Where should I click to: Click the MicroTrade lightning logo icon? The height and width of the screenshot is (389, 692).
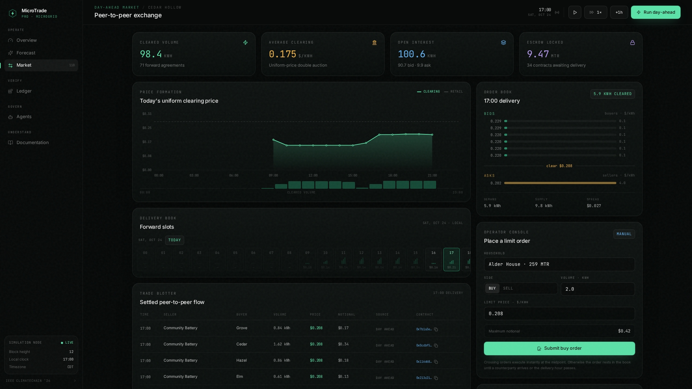13,13
